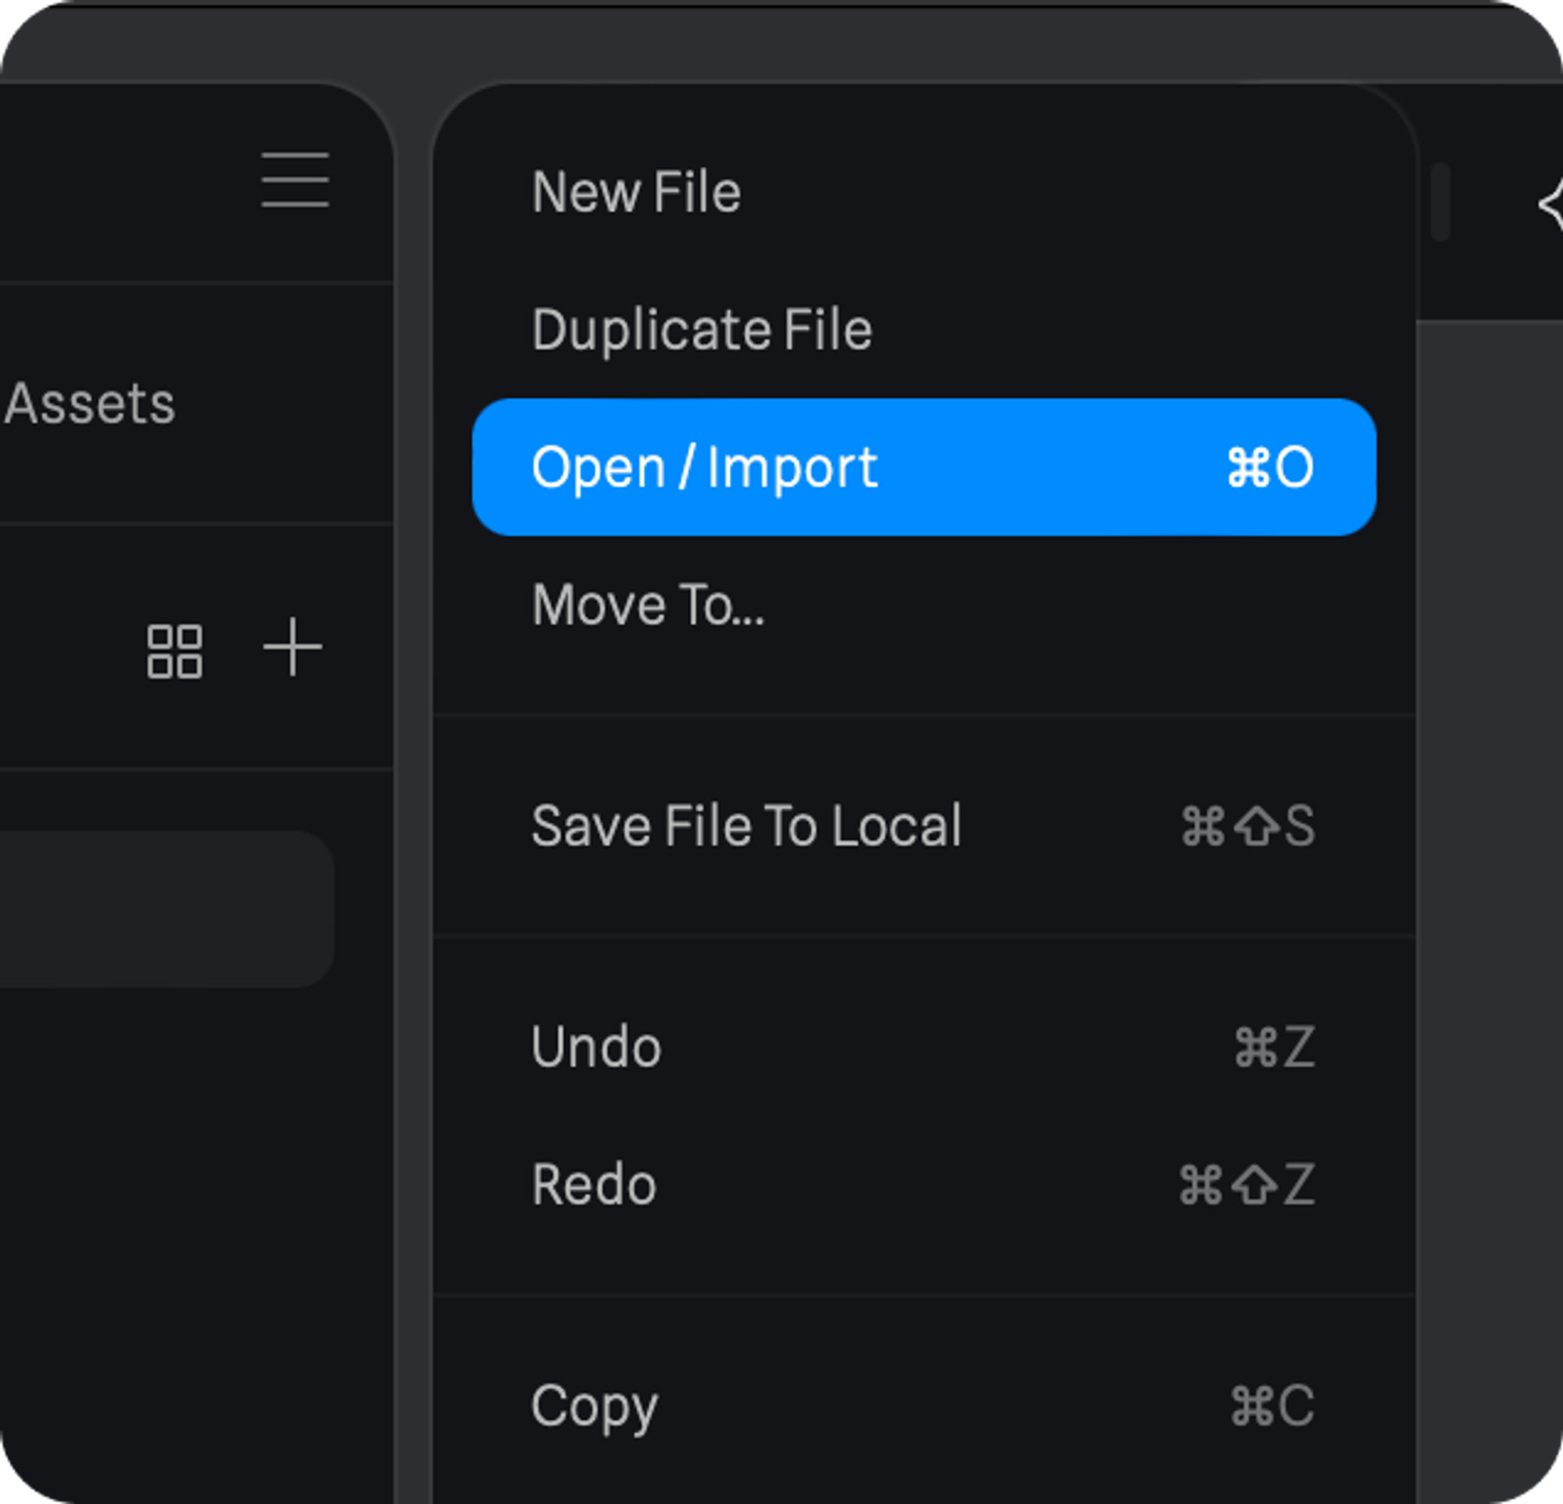The width and height of the screenshot is (1563, 1504).
Task: Select Save File To Local
Action: pyautogui.click(x=746, y=826)
